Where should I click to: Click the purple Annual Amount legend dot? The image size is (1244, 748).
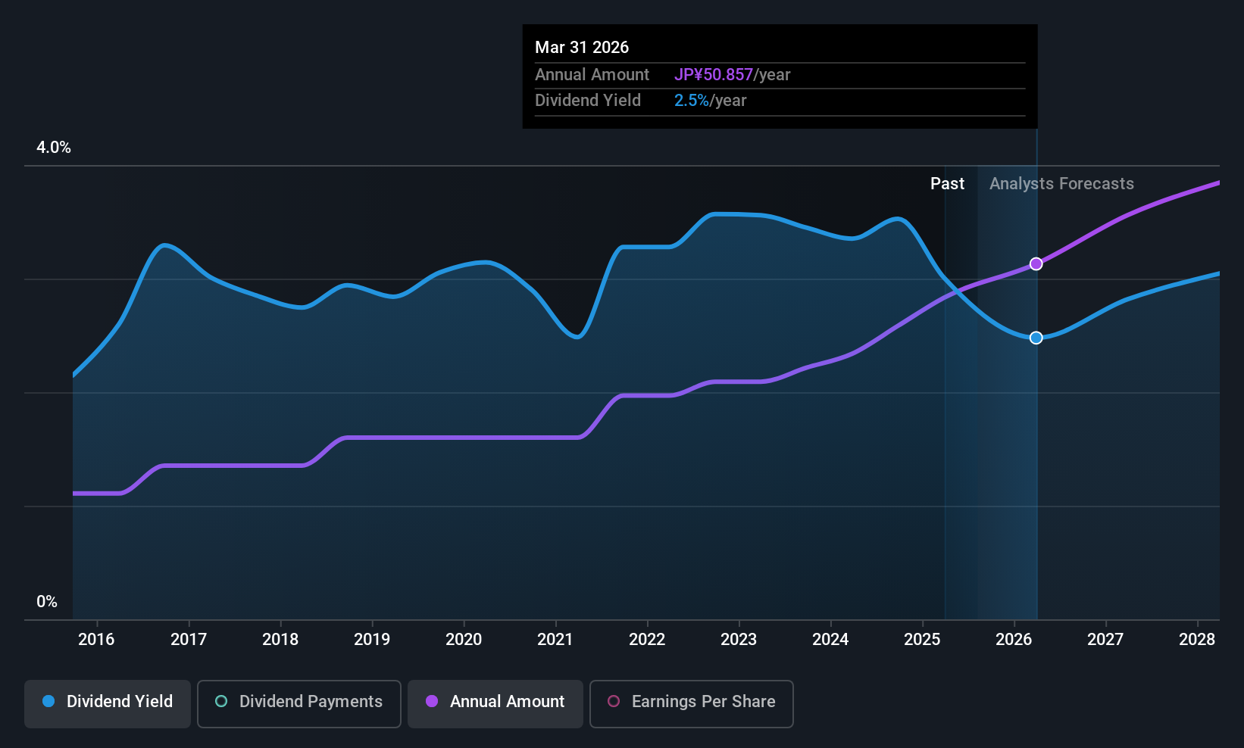tap(432, 702)
